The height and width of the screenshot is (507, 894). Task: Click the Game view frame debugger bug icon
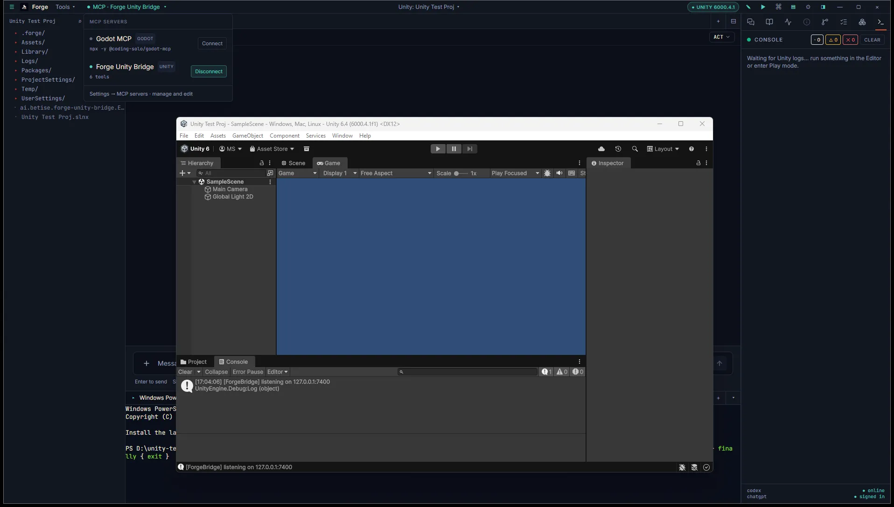point(547,173)
